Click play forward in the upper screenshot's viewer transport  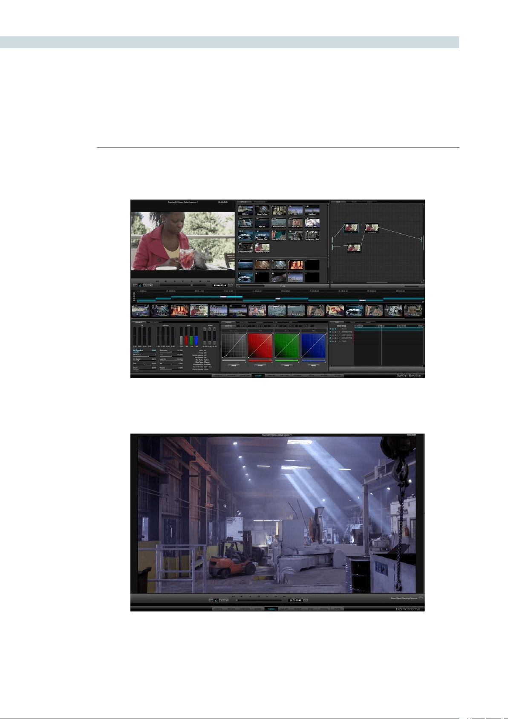(x=192, y=281)
